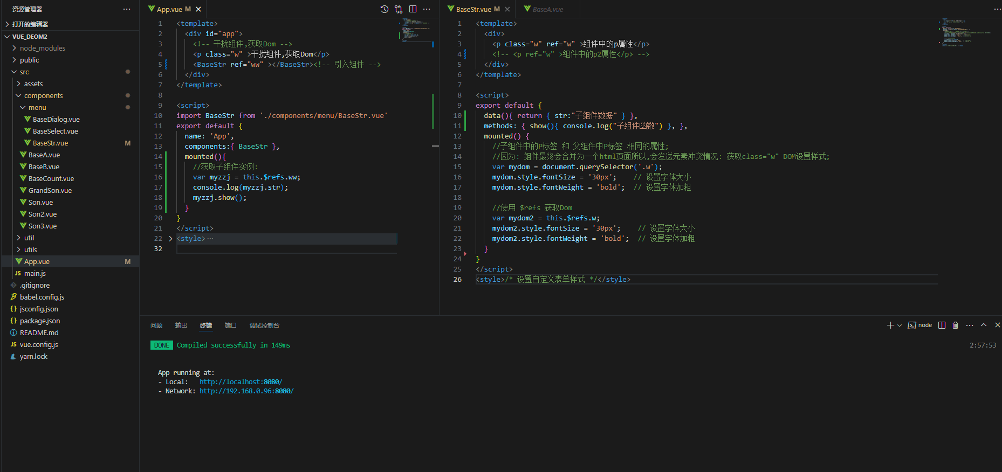1002x472 pixels.
Task: Click the open changes compare icon
Action: [x=399, y=9]
